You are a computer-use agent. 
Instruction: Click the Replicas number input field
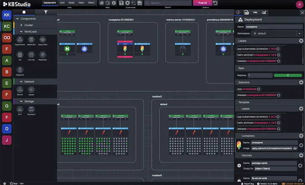pyautogui.click(x=260, y=76)
